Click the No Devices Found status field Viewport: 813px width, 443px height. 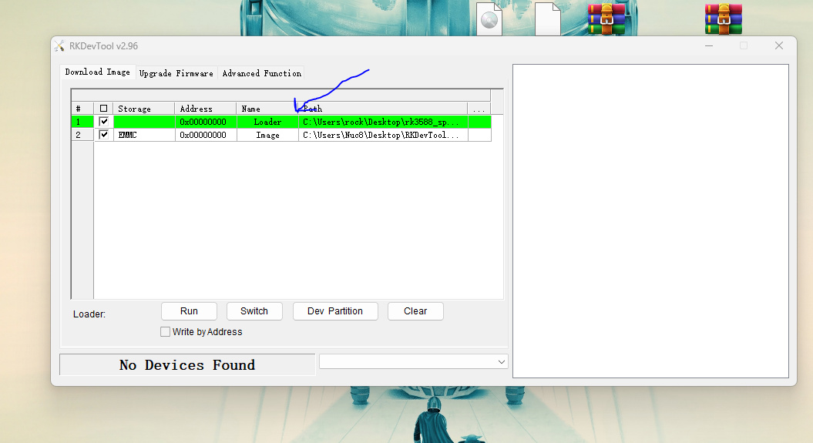[187, 364]
